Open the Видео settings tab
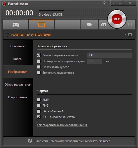The image size is (138, 148). (x=18, y=59)
